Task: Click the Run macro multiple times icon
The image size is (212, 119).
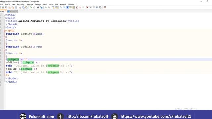Action: coord(97,7)
